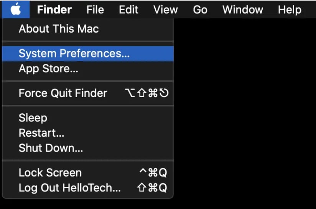
Task: Put the Mac to Sleep
Action: (x=33, y=118)
